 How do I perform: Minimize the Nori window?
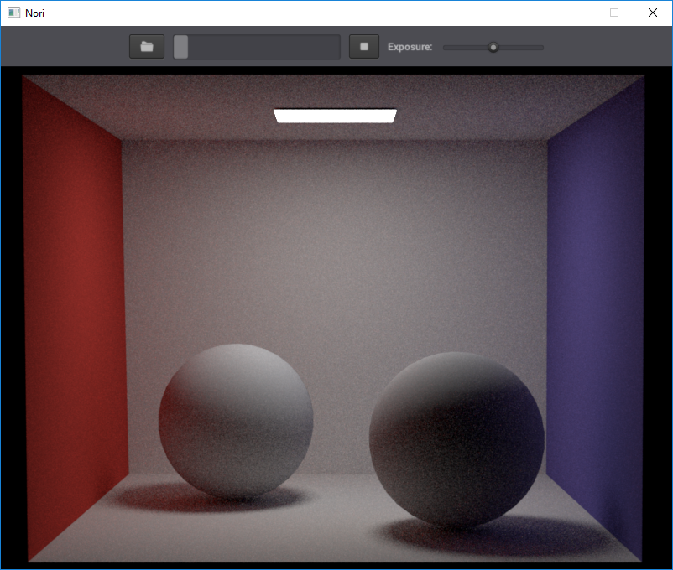[x=576, y=13]
